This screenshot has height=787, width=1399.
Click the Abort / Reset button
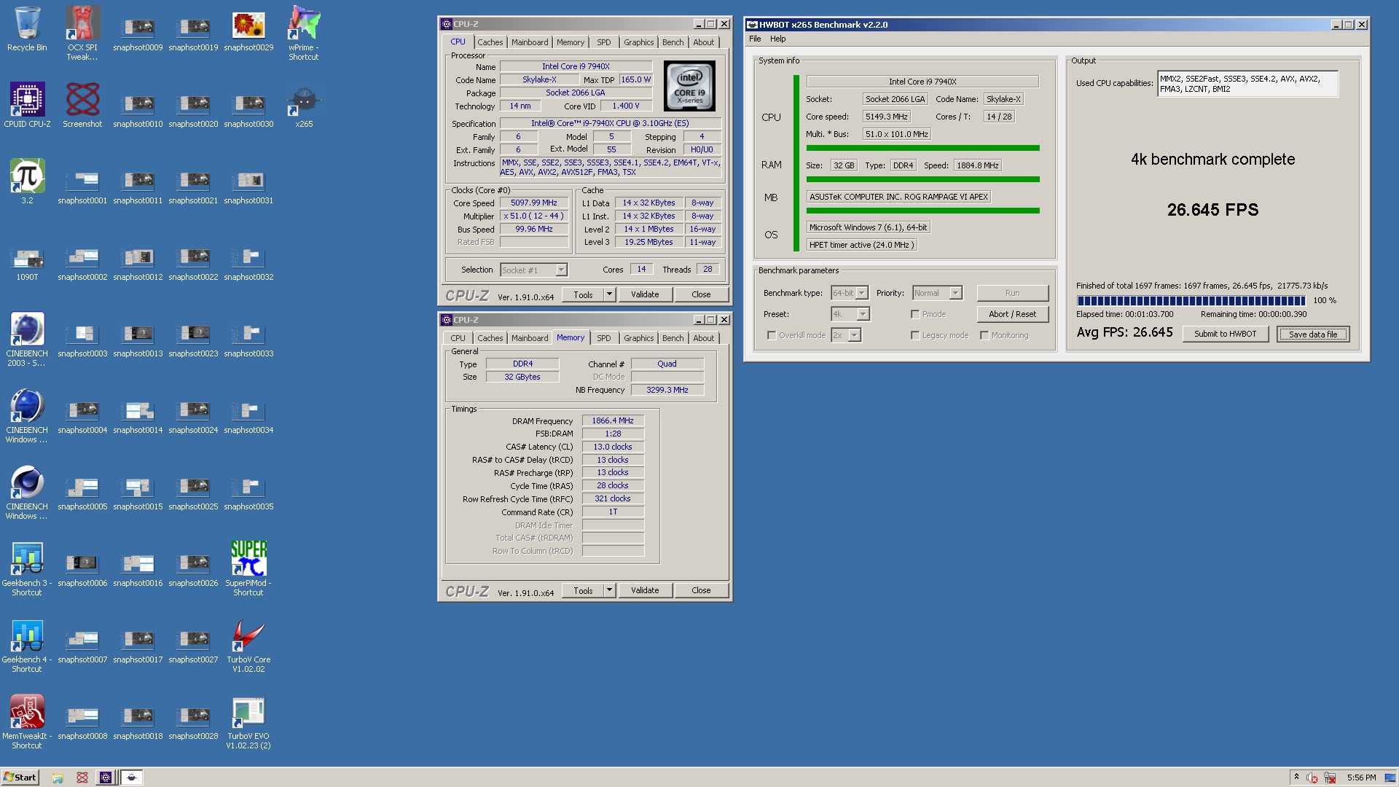(x=1012, y=314)
